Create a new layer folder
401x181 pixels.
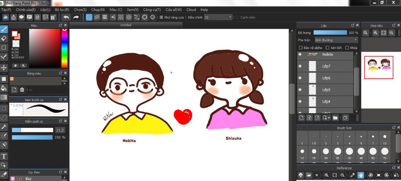point(335,118)
